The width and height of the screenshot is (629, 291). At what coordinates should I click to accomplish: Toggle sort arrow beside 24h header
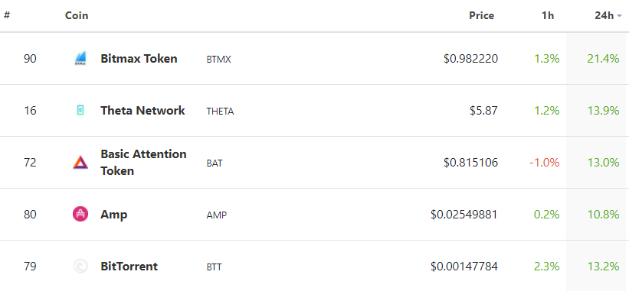coord(619,16)
